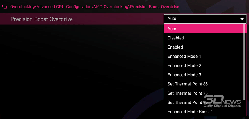Choose Enhanced Mode 2 option

pos(184,65)
